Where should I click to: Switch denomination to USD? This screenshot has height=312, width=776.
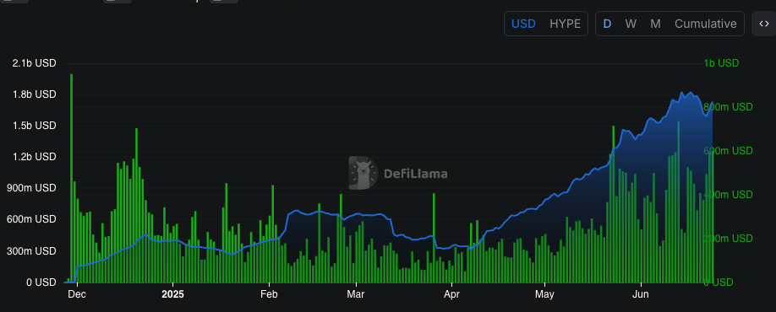[x=523, y=24]
